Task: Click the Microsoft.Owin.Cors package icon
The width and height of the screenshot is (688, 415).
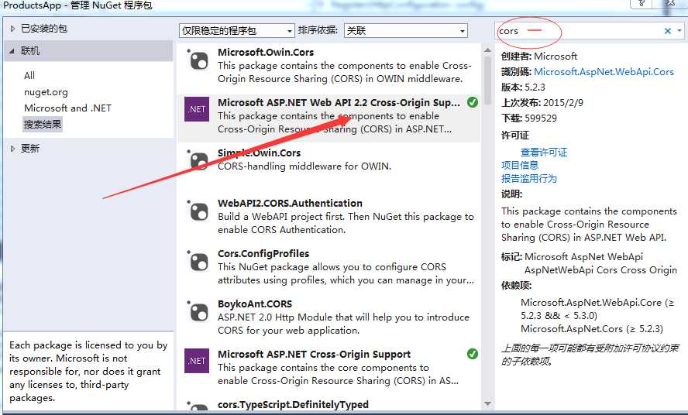Action: tap(198, 60)
